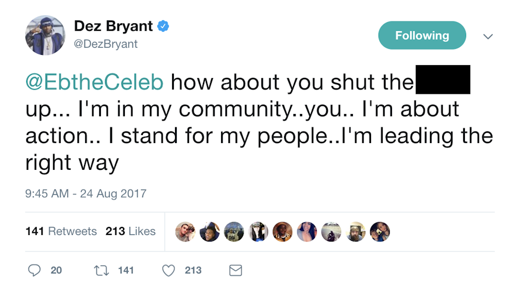Click the fifth liker avatar
525x292 pixels.
tap(282, 232)
